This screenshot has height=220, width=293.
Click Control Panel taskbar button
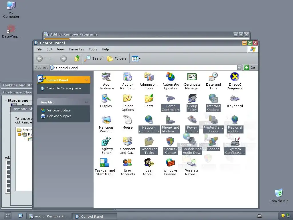[x=95, y=216]
